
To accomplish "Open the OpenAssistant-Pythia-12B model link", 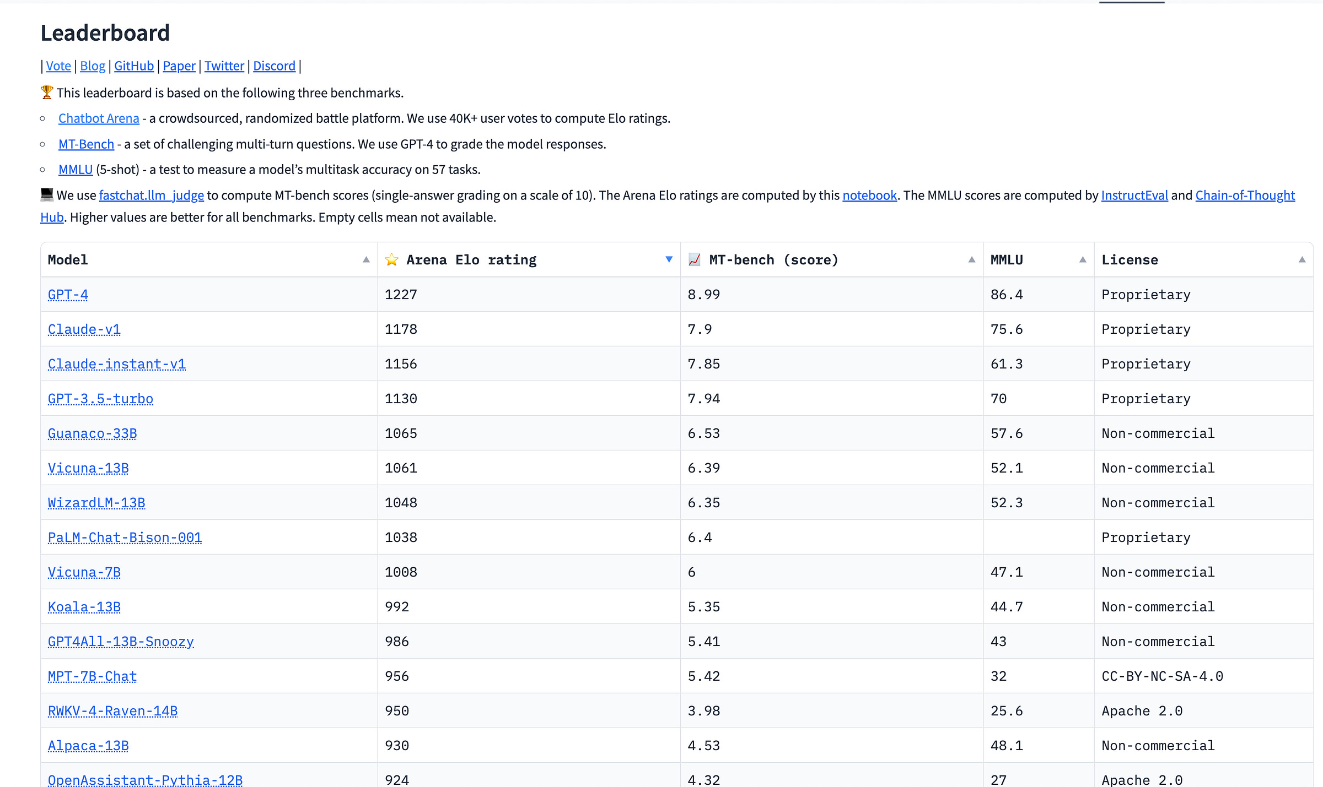I will coord(145,780).
